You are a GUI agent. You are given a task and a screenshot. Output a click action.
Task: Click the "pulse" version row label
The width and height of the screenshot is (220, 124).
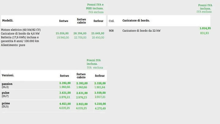(x=5, y=93)
